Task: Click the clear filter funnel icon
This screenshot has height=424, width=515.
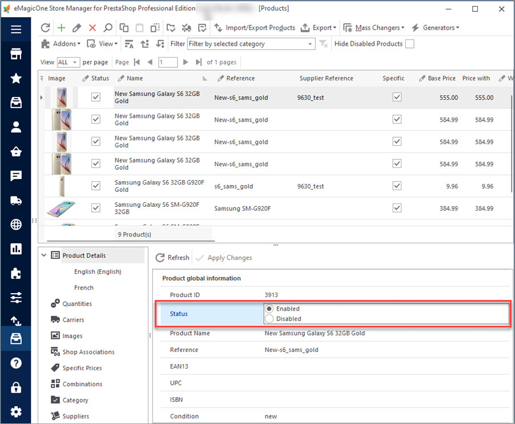Action: pyautogui.click(x=323, y=44)
